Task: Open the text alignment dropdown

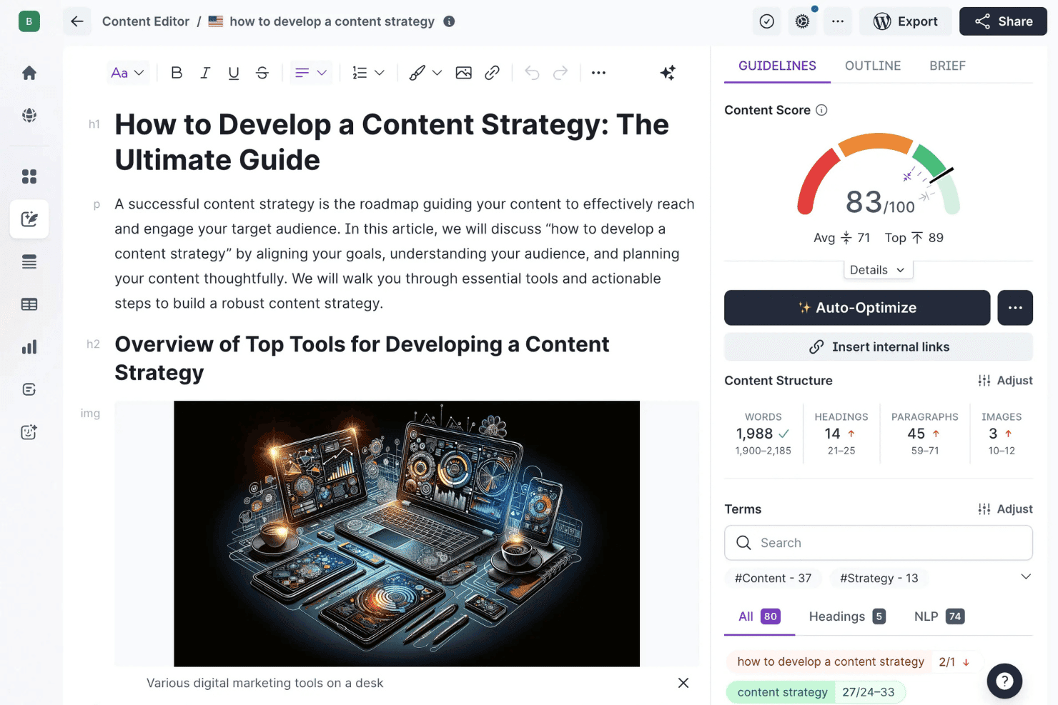Action: pos(311,73)
